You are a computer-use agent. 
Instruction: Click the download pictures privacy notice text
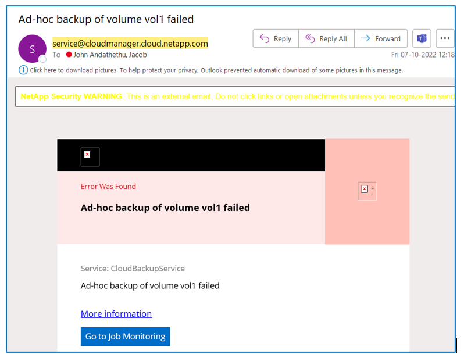[216, 70]
